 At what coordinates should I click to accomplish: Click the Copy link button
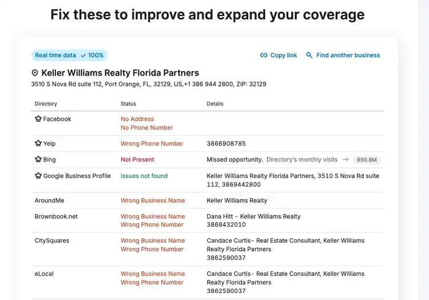[x=279, y=56]
